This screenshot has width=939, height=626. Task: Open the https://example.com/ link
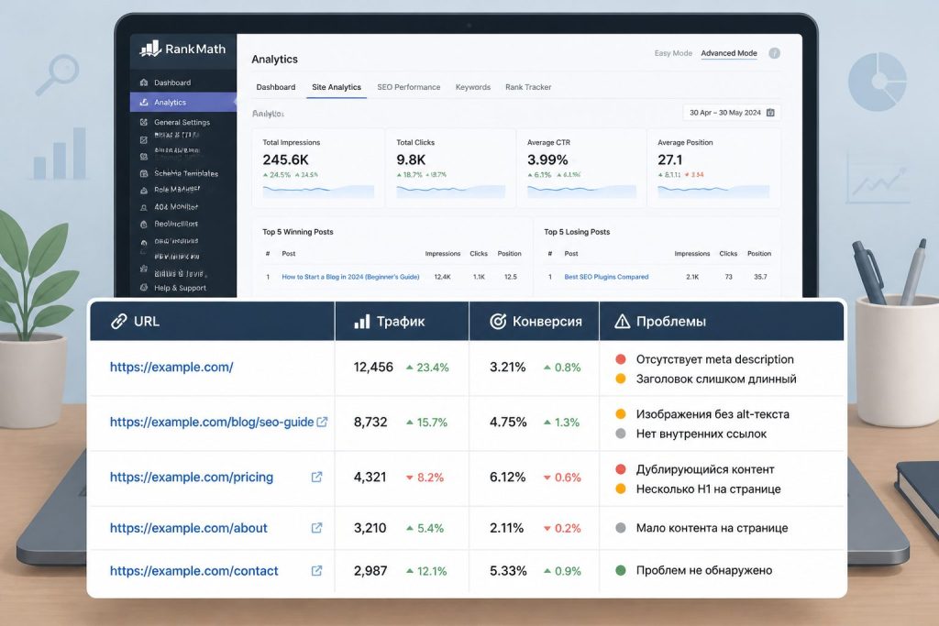coord(171,367)
